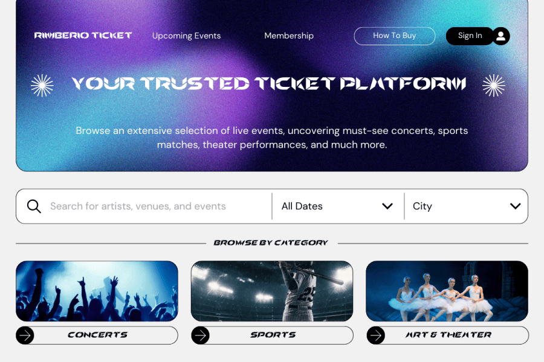
Task: Open the Upcoming Events menu item
Action: (186, 36)
